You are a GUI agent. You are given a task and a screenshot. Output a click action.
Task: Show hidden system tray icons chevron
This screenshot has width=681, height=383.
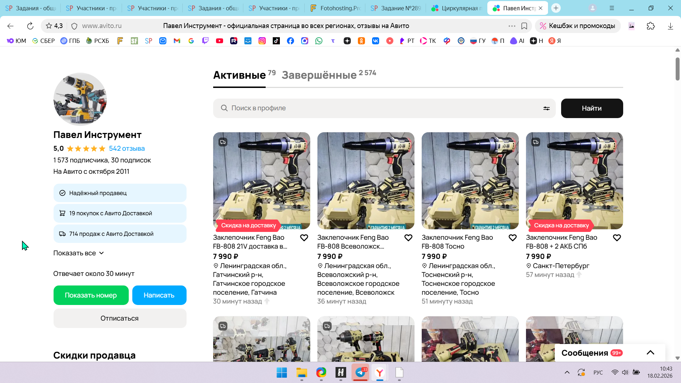[x=567, y=372]
